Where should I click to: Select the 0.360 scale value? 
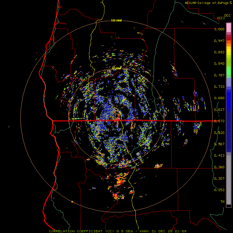[219, 167]
